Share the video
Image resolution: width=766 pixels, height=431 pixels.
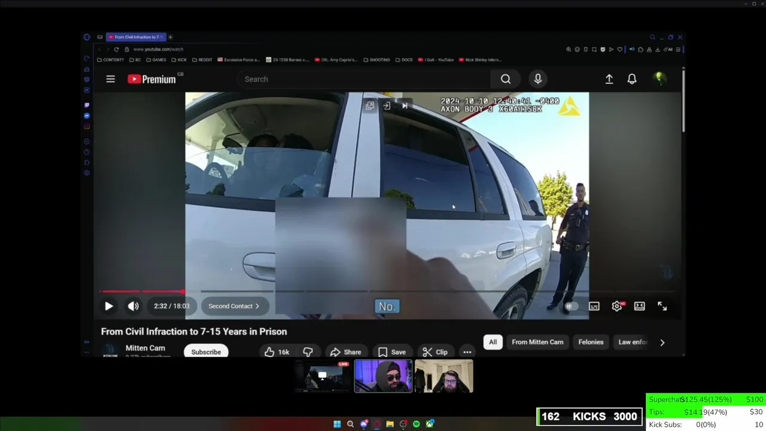coord(346,352)
